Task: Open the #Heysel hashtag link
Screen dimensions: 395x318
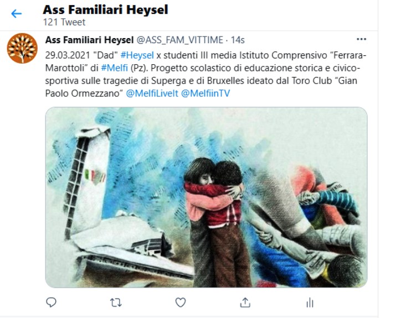Action: pos(137,55)
